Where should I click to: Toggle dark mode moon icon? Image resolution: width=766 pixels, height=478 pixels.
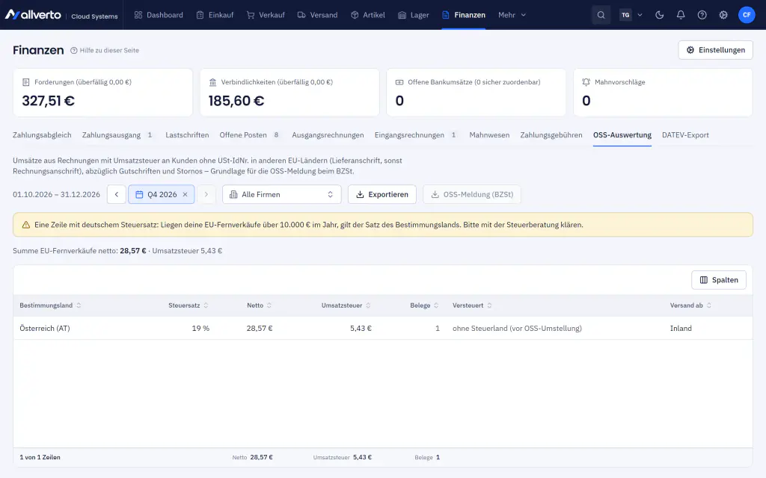[660, 15]
